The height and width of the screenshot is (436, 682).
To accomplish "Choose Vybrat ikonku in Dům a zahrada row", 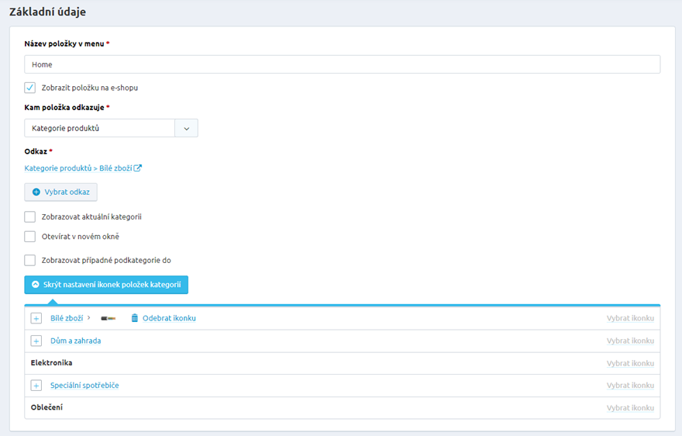I will 630,341.
